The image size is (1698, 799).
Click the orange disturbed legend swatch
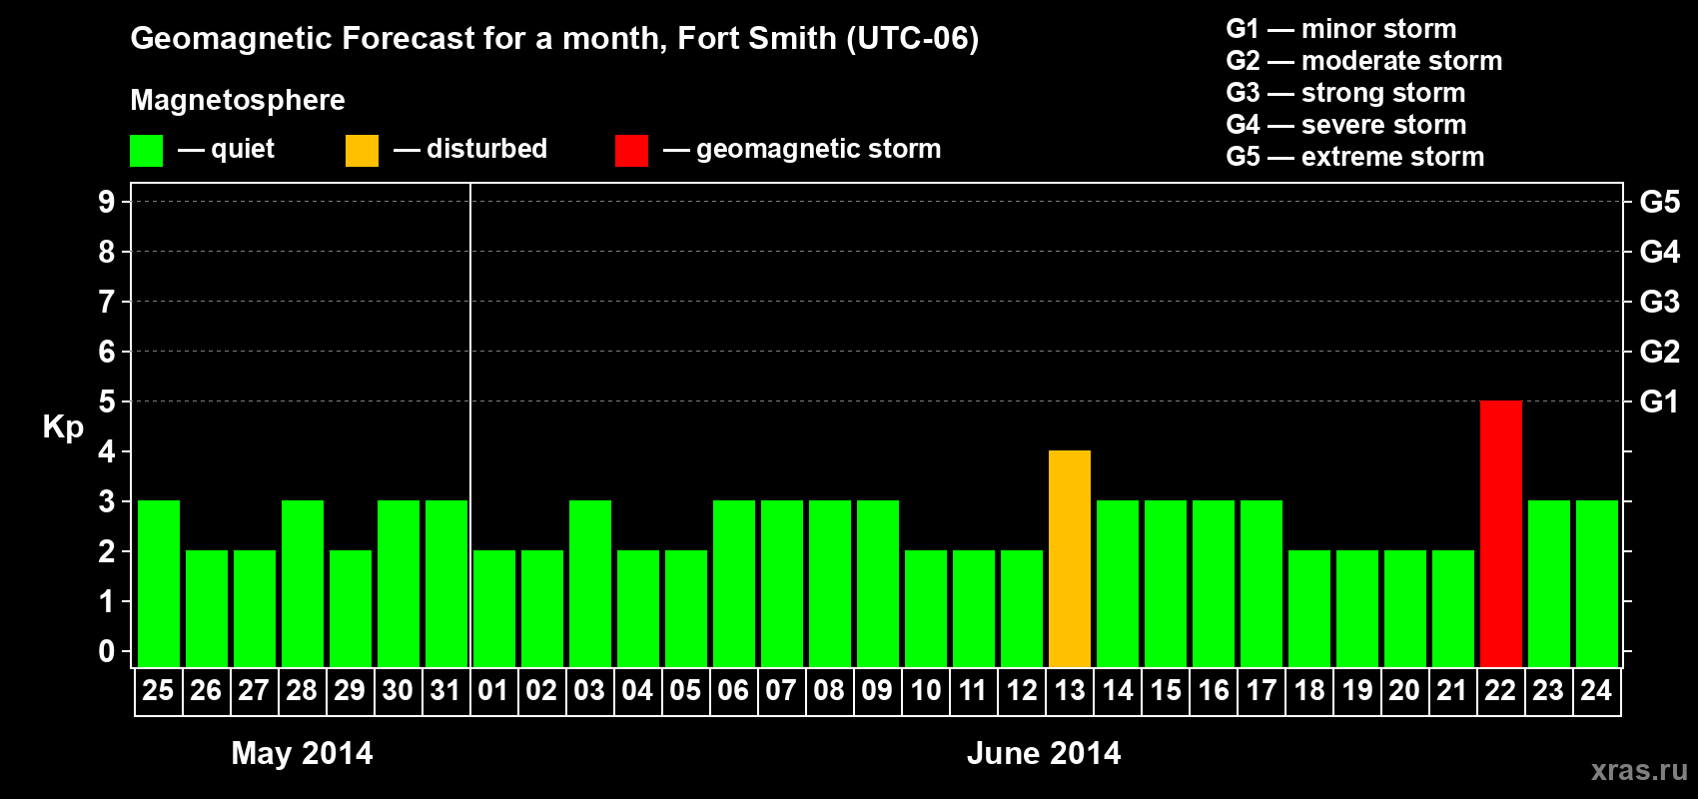click(362, 151)
